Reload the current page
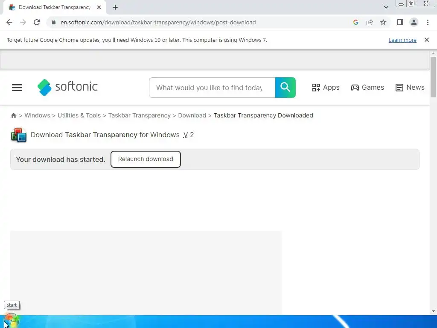 point(37,22)
